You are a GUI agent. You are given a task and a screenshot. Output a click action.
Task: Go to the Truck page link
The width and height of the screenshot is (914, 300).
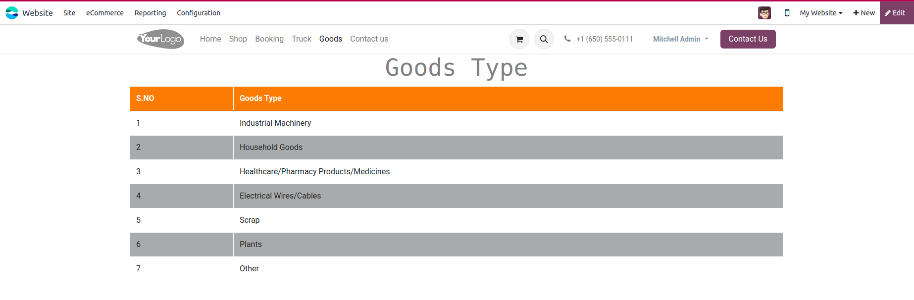pos(302,39)
